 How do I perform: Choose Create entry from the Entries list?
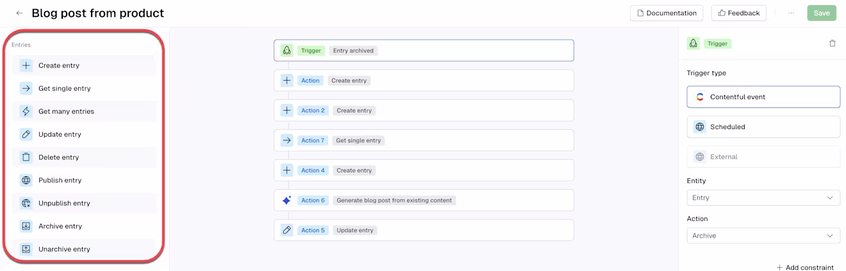[x=84, y=65]
